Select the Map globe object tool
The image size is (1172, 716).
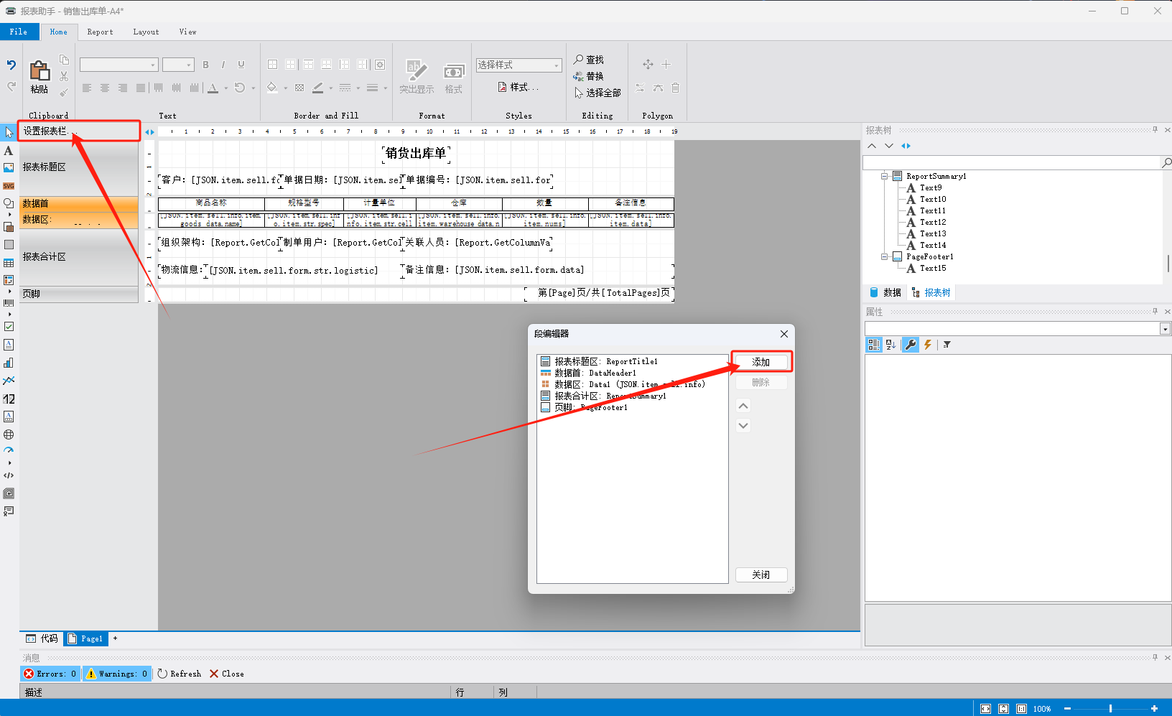tap(9, 434)
